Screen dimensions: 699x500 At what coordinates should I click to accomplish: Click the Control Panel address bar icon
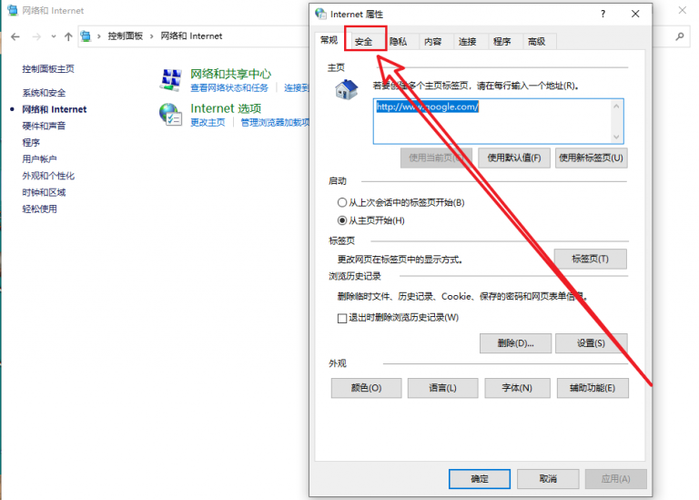coord(86,36)
